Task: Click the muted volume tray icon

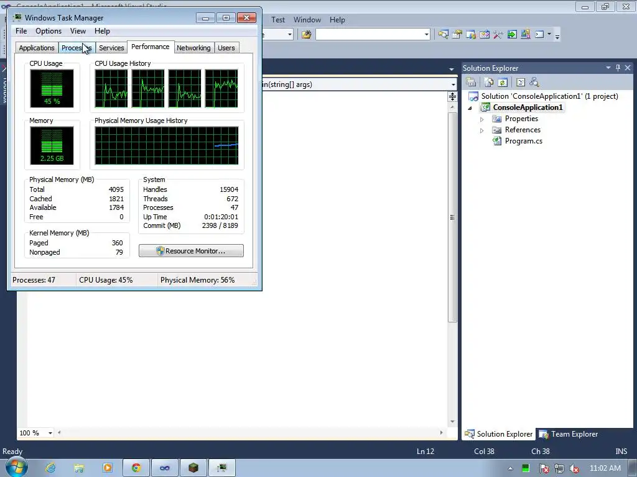Action: point(574,468)
